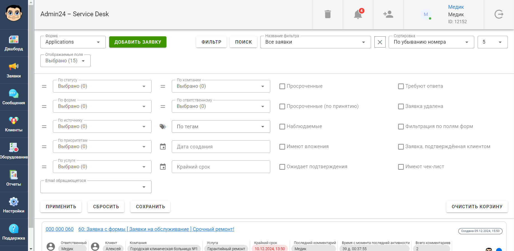Switch to the Заявки menu item
Viewport: 514px width, 251px height.
pyautogui.click(x=14, y=70)
